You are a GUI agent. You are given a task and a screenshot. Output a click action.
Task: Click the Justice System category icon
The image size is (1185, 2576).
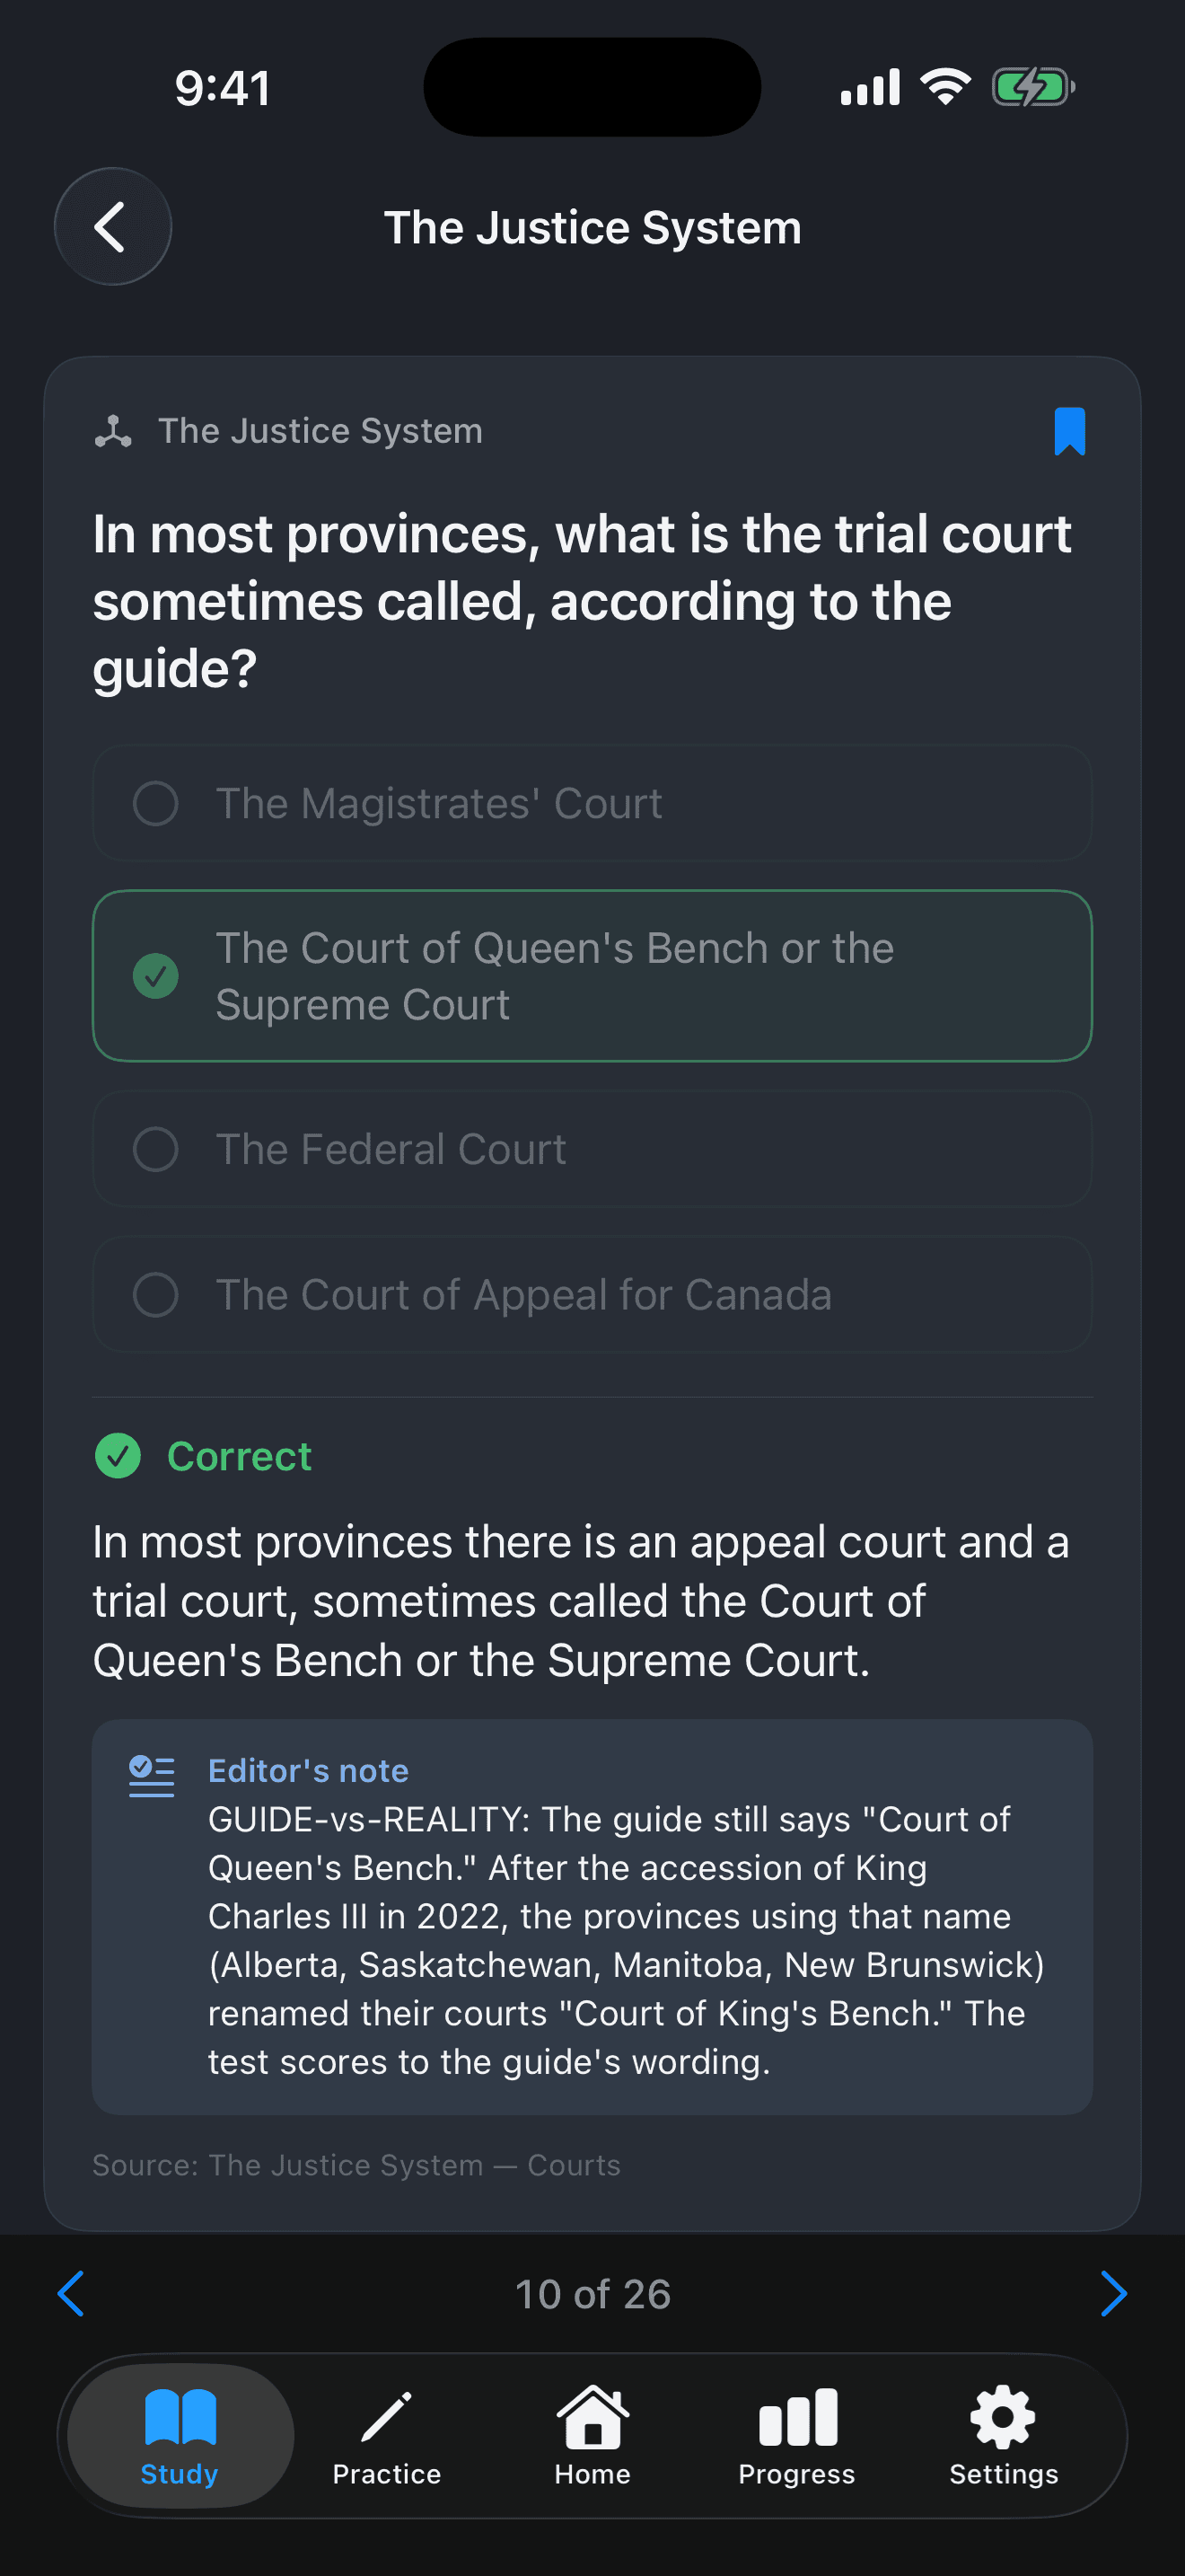pyautogui.click(x=113, y=431)
